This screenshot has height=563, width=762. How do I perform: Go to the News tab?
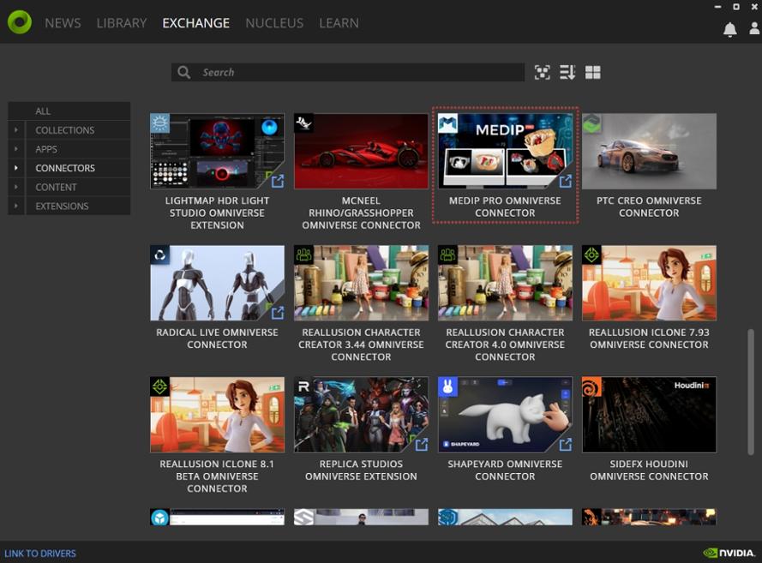[63, 23]
